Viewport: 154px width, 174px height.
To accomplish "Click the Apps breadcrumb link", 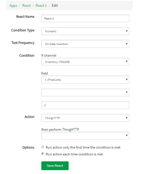I will [13, 5].
